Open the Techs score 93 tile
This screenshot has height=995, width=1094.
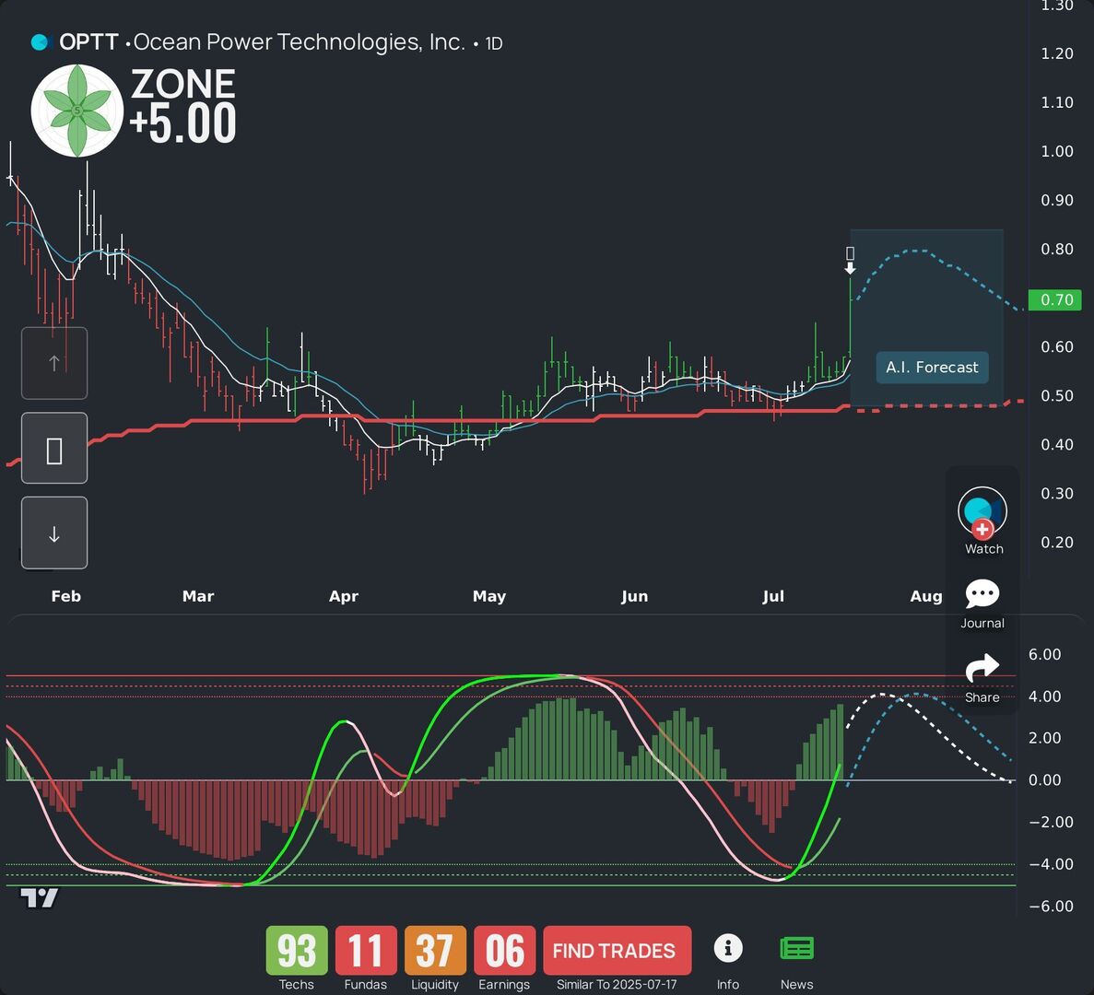pyautogui.click(x=297, y=951)
